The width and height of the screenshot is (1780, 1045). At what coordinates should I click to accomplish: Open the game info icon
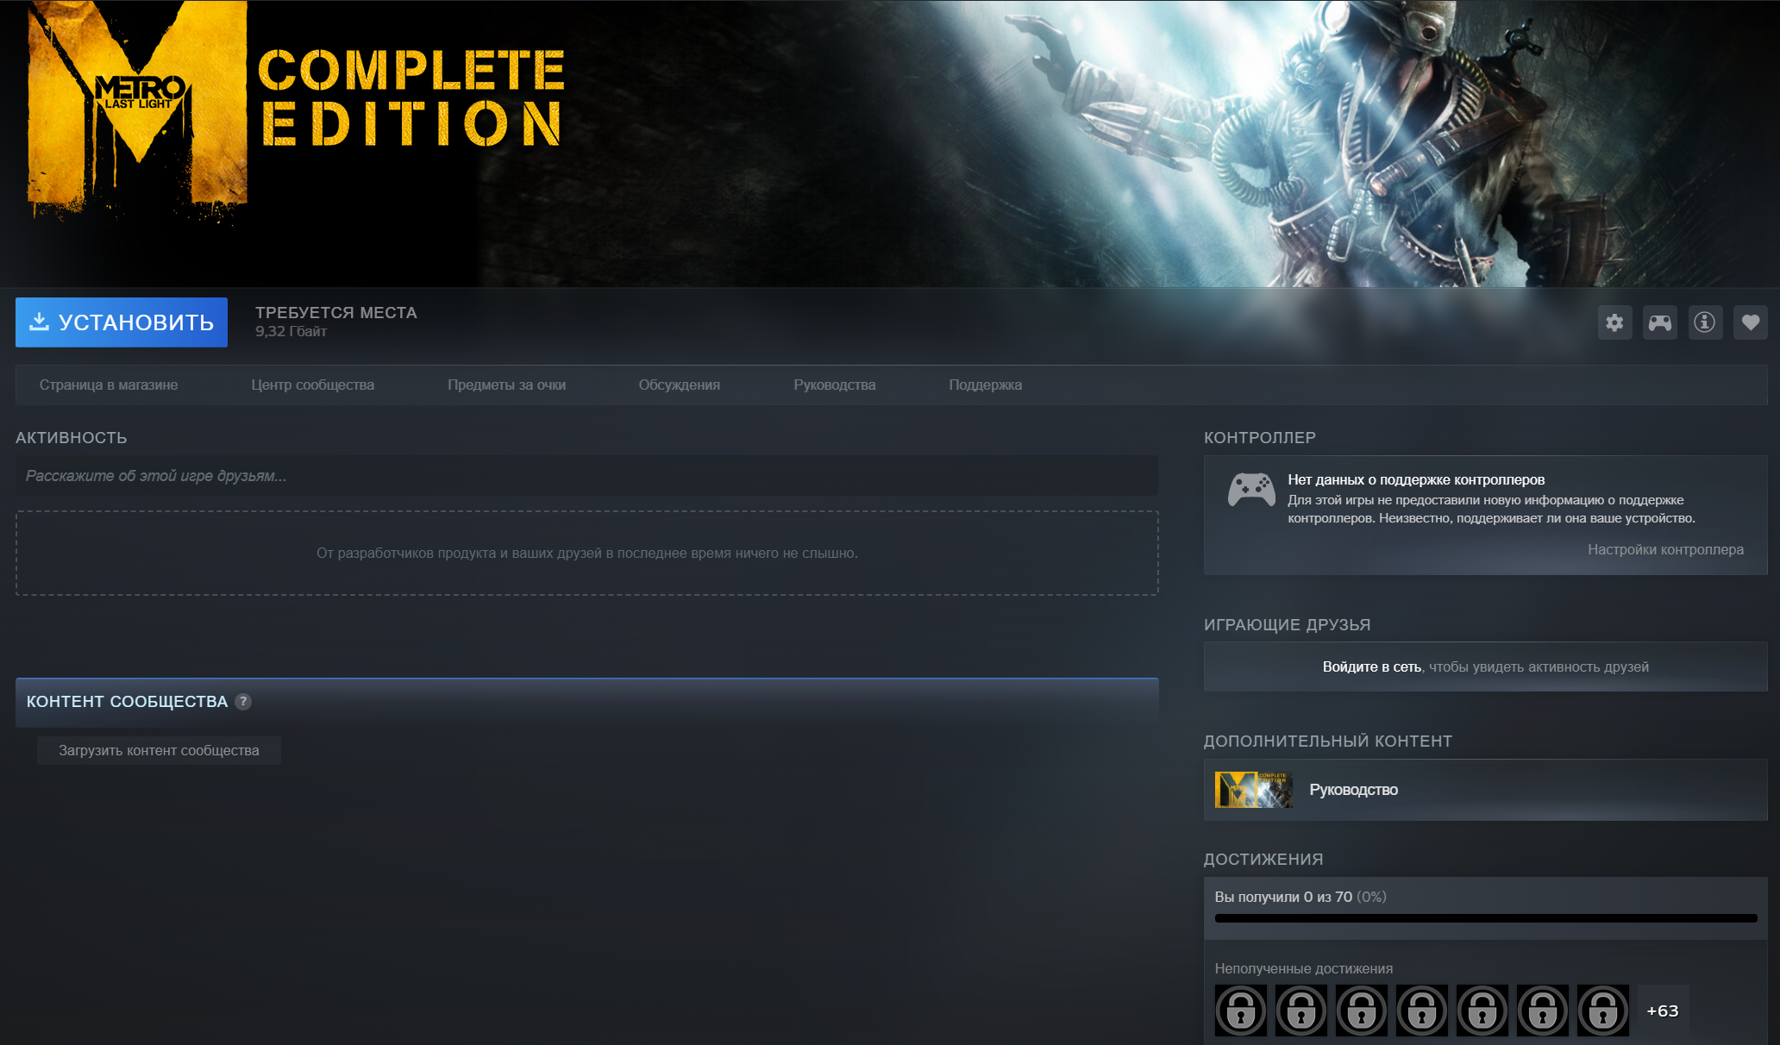tap(1705, 322)
